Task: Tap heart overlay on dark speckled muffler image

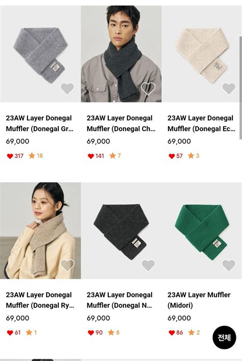Action: tap(148, 265)
